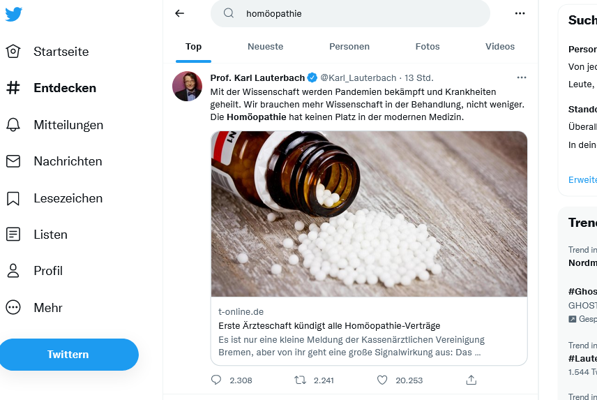The image size is (597, 400).
Task: Open the Lesezeichen bookmark icon
Action: coord(13,198)
